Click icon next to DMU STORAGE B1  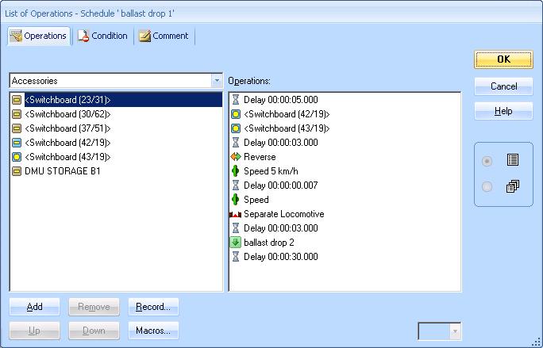coord(17,171)
